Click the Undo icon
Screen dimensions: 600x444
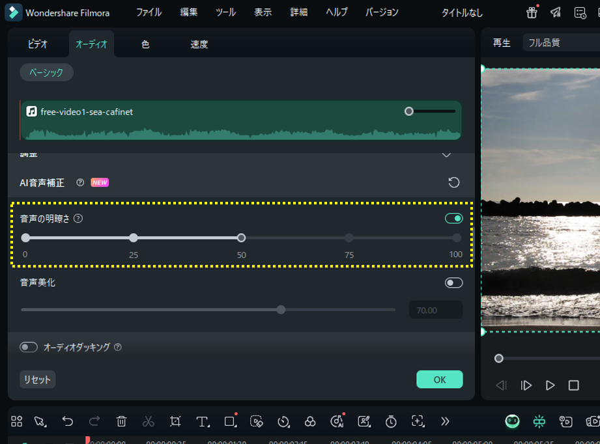(67, 421)
